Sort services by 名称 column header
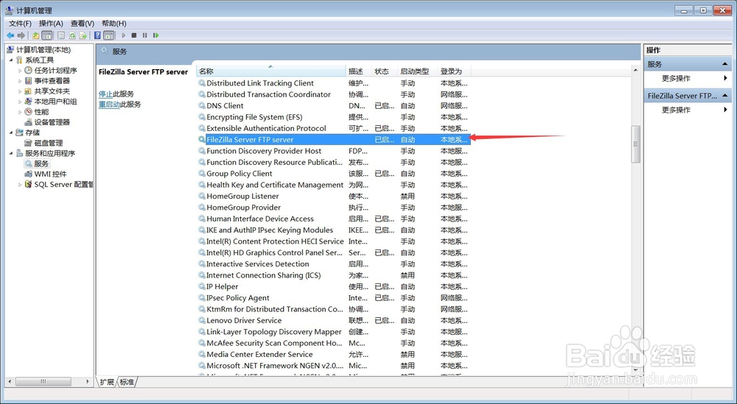 pos(270,71)
